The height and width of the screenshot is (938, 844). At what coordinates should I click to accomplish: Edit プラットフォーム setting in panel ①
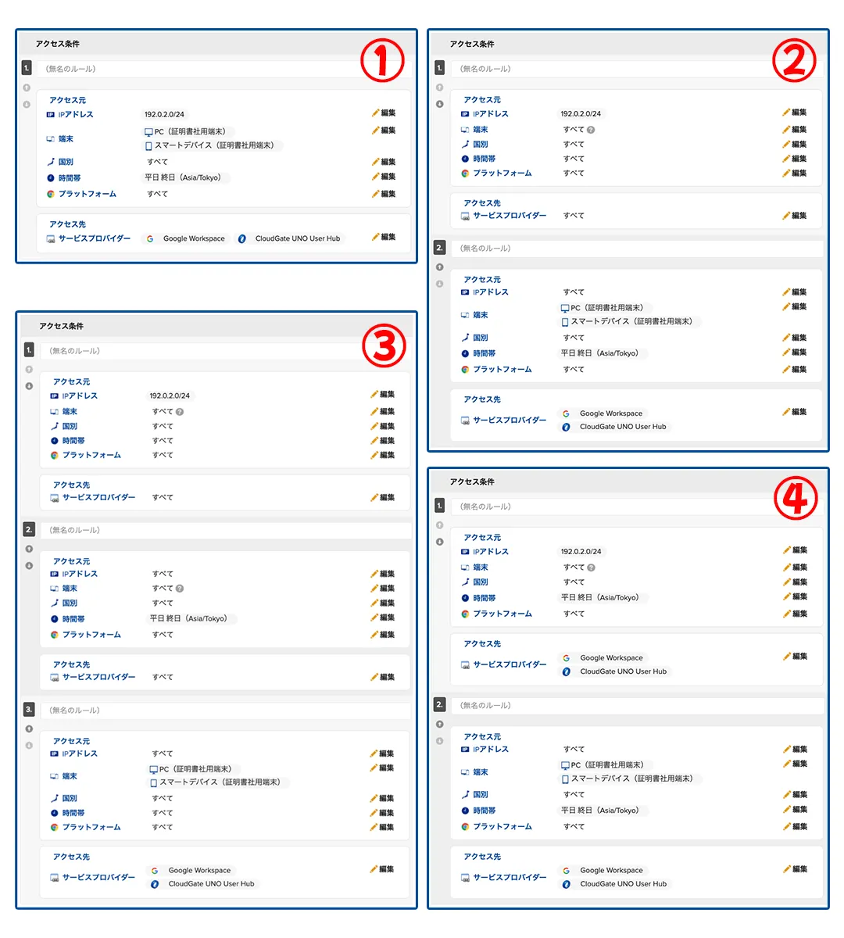384,194
